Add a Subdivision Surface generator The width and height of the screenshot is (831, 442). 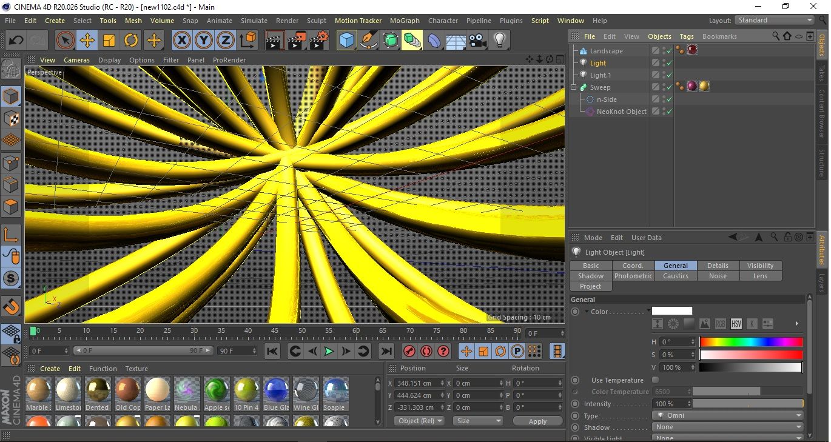click(391, 41)
